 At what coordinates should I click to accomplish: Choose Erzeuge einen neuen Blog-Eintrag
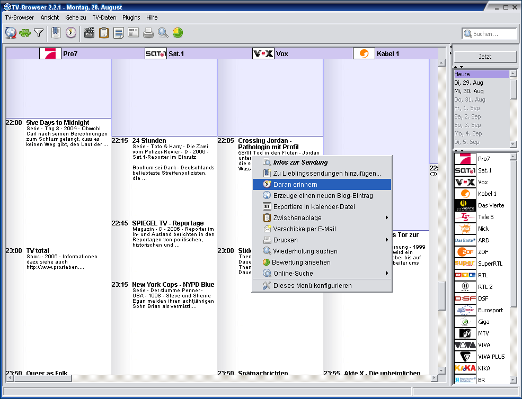point(322,195)
